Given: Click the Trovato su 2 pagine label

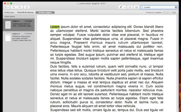Looking at the screenshot, I should click(x=153, y=12).
